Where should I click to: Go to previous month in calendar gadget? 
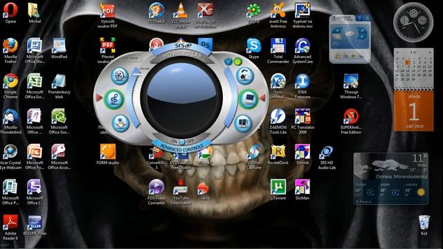pyautogui.click(x=397, y=53)
